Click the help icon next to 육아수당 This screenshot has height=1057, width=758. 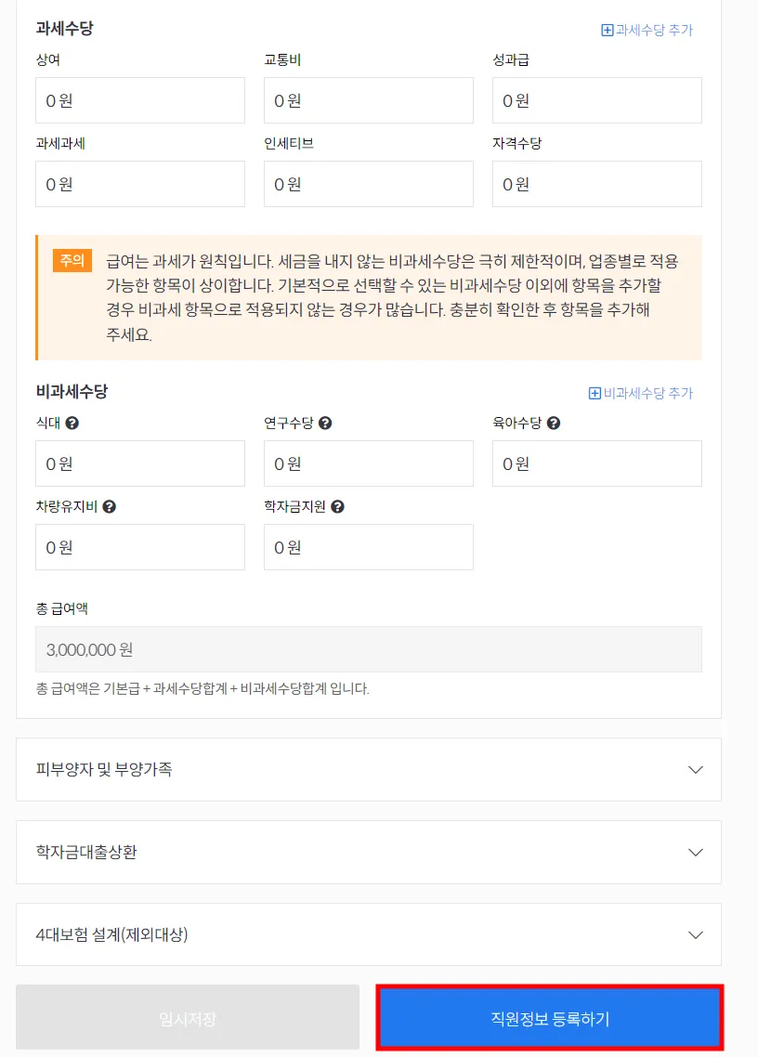(x=554, y=423)
